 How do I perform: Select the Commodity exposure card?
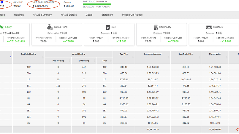(x=162, y=34)
